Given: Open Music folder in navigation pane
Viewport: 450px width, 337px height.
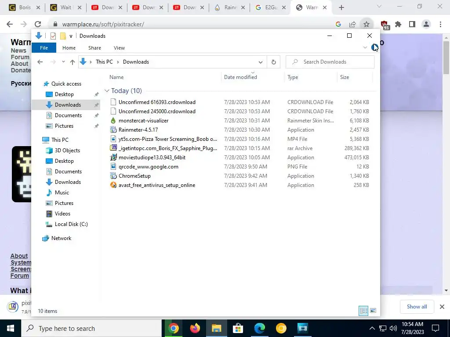Looking at the screenshot, I should (62, 193).
